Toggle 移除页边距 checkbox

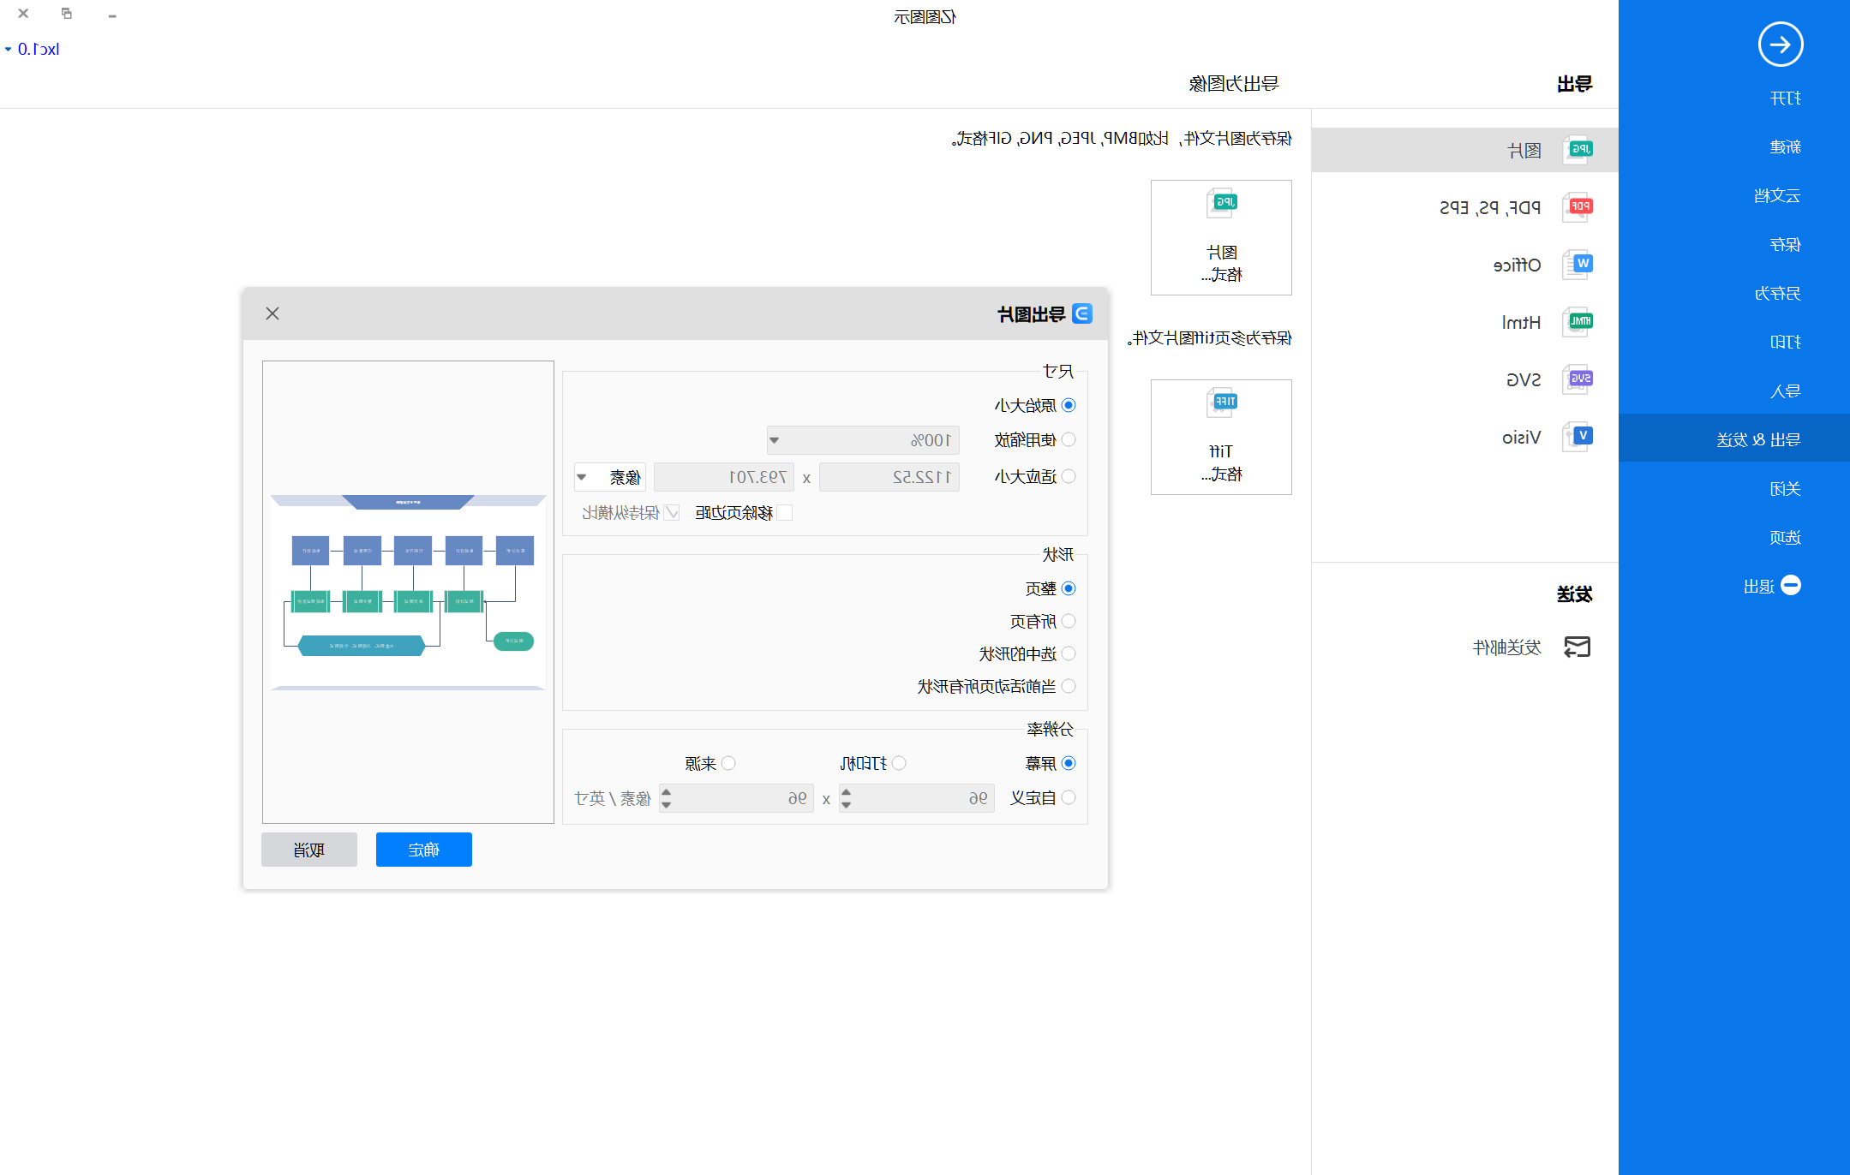point(785,512)
